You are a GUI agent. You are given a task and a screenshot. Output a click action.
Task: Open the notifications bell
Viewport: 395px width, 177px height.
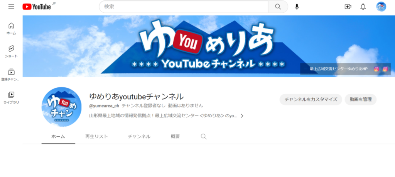(x=363, y=7)
